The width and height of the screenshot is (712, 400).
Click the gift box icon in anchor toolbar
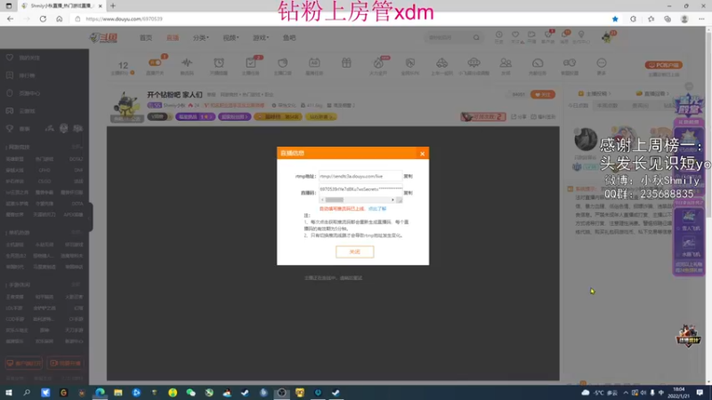(346, 62)
